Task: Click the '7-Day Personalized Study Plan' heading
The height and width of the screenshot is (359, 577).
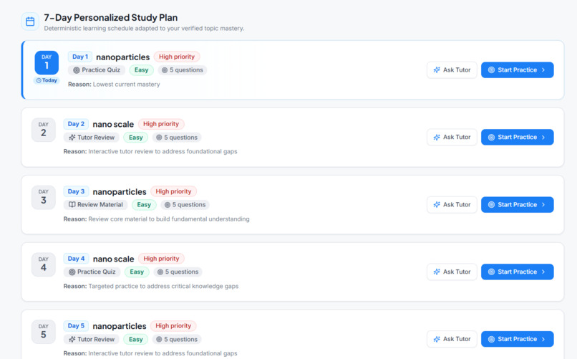Action: 111,18
